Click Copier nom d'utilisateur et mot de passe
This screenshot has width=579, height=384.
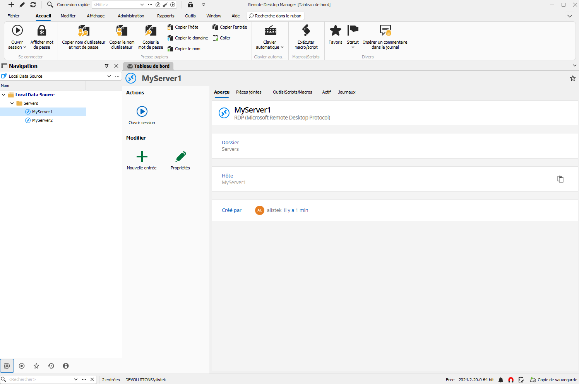[84, 37]
